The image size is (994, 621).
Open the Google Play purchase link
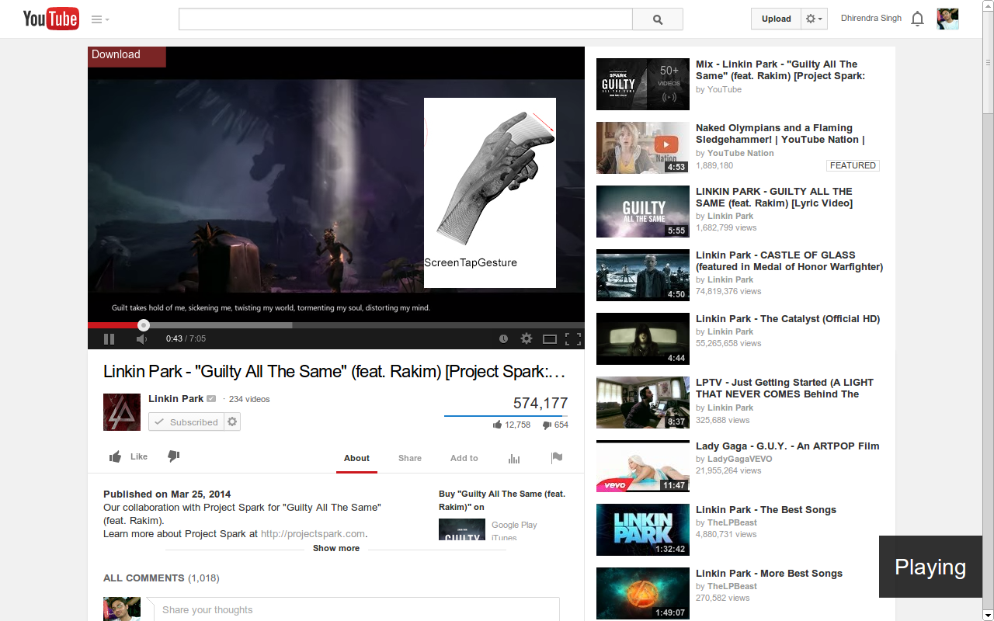[514, 525]
